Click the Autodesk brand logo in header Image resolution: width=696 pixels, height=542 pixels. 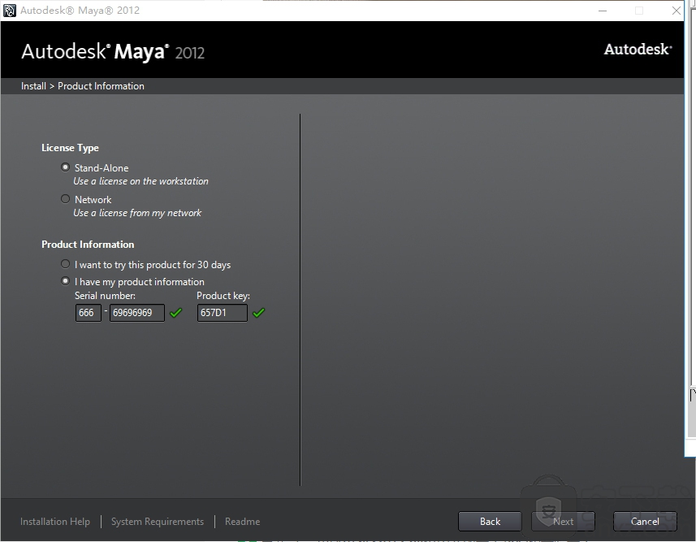[x=638, y=50]
